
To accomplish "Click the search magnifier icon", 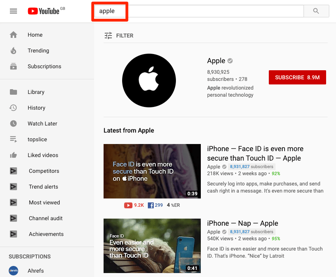I will 316,11.
